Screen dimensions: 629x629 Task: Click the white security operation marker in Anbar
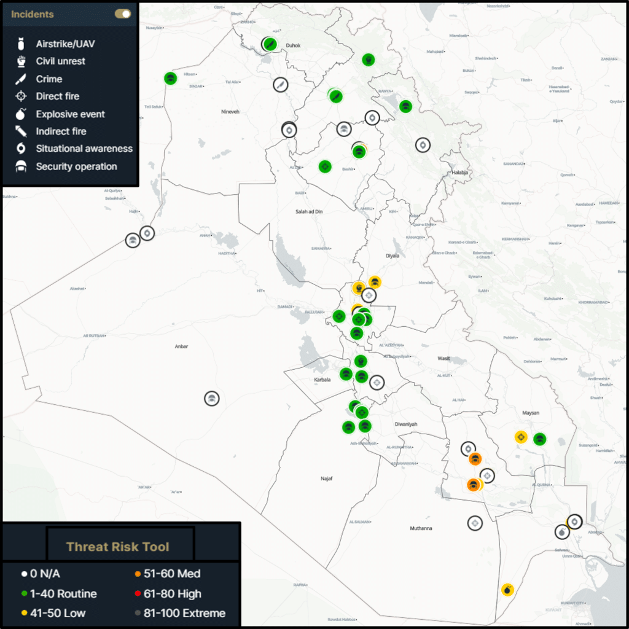(212, 399)
